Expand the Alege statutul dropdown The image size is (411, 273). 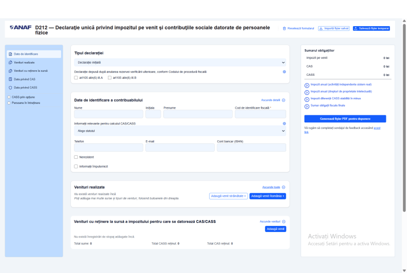point(179,131)
